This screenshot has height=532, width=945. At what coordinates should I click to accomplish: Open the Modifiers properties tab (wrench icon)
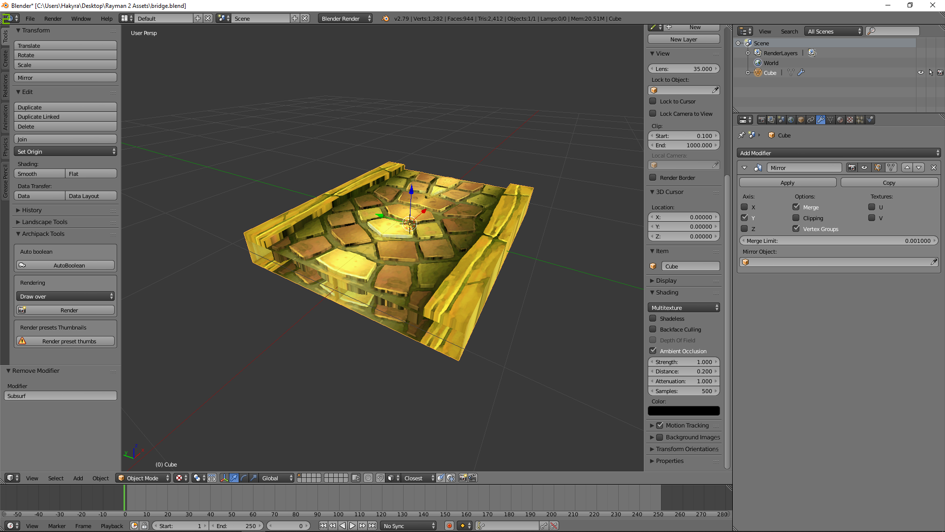(820, 120)
